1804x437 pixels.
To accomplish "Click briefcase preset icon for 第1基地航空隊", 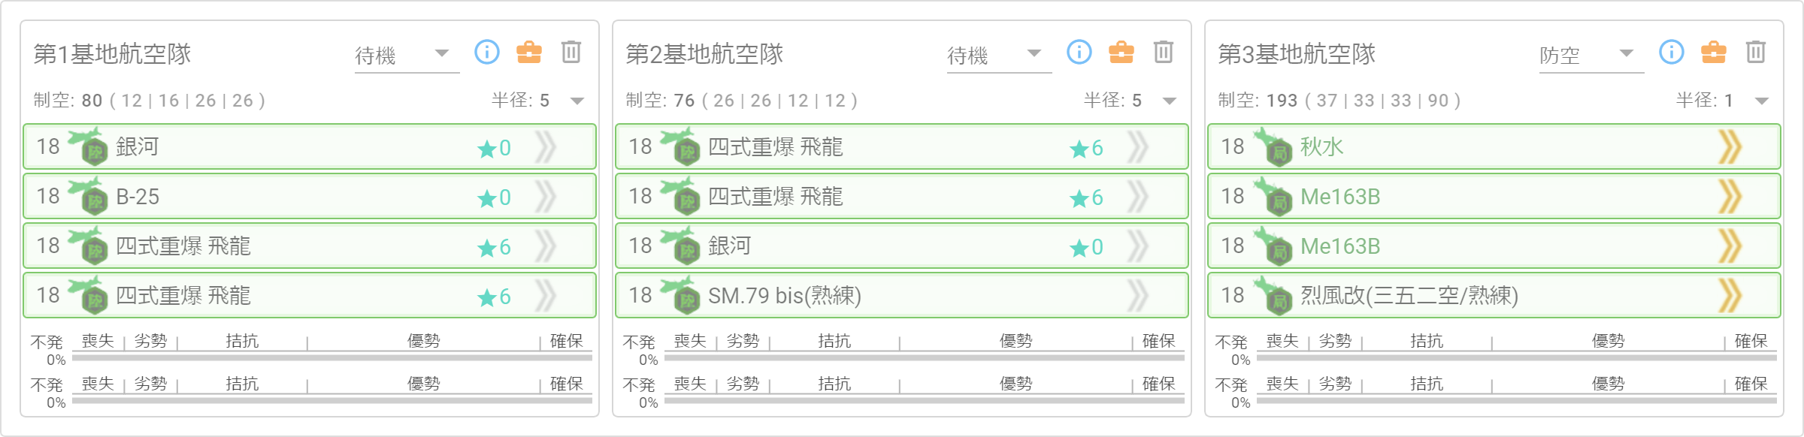I will pos(529,52).
